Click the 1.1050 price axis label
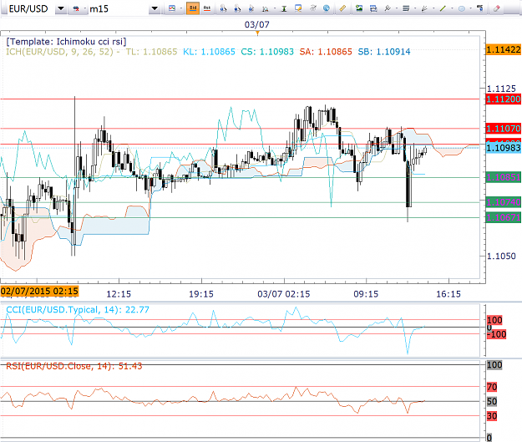 click(x=501, y=257)
